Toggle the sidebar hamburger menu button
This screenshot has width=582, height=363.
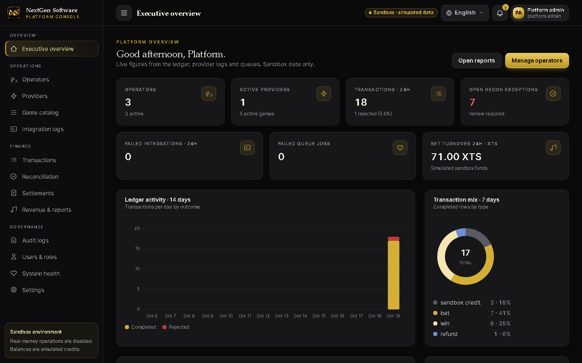coord(124,13)
